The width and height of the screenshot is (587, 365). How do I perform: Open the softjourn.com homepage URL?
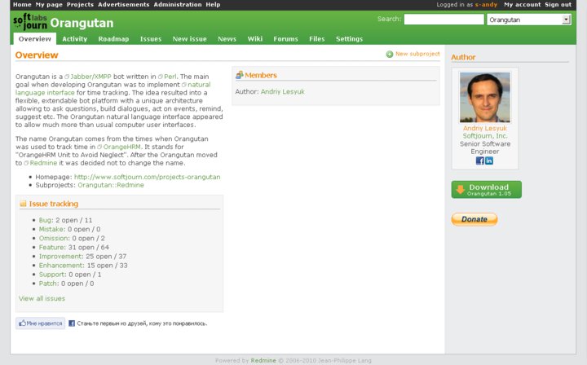pos(147,177)
